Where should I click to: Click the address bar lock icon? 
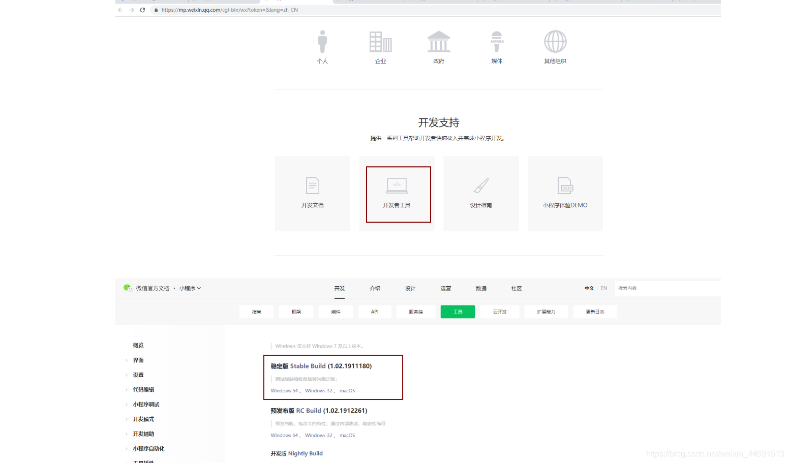click(x=156, y=10)
